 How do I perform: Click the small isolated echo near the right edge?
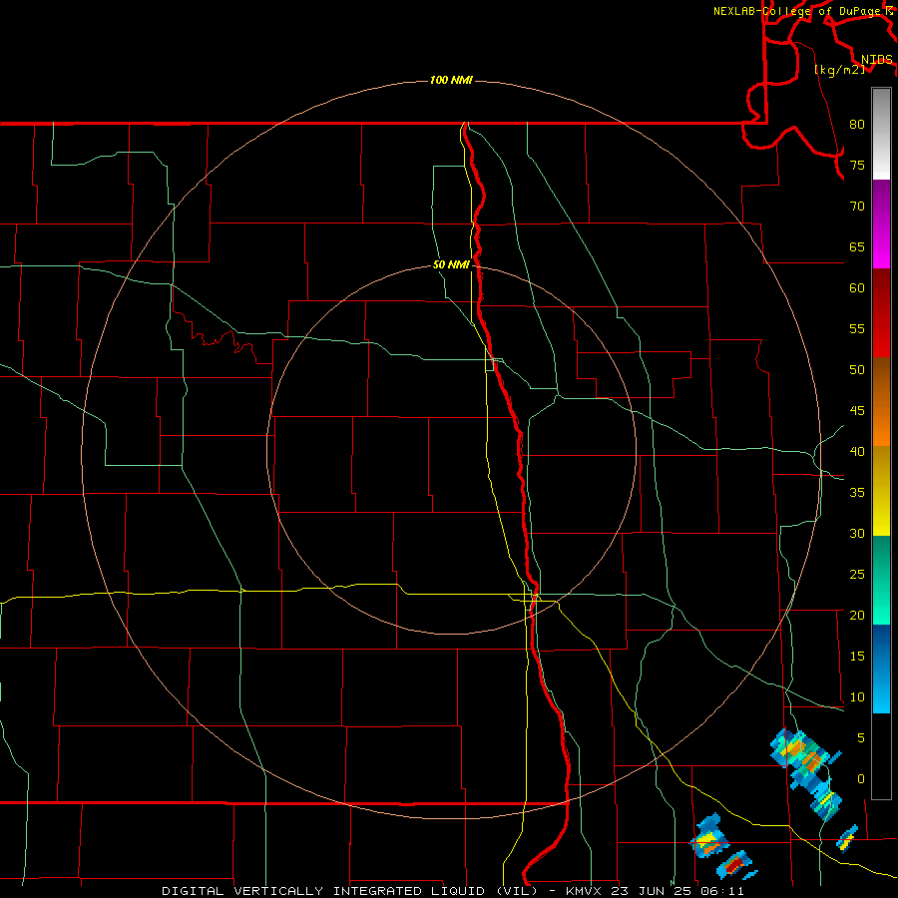click(847, 839)
